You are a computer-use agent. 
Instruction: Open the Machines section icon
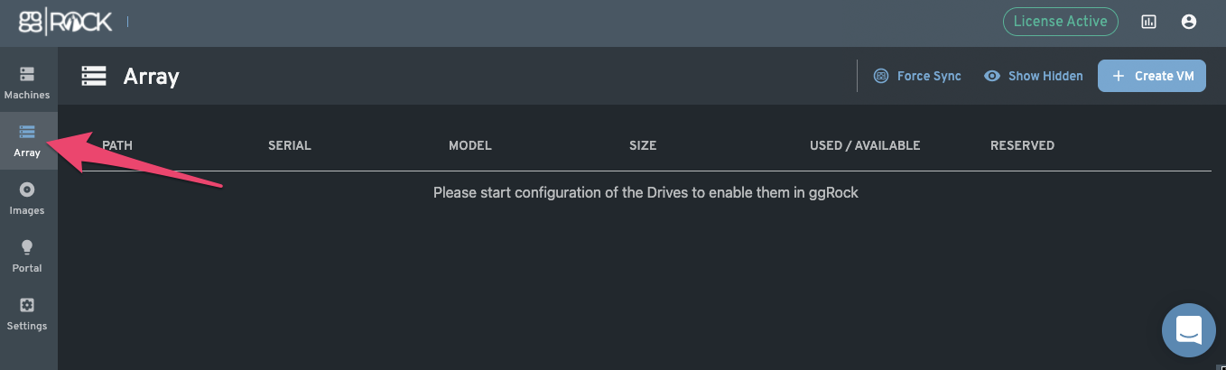click(x=27, y=74)
